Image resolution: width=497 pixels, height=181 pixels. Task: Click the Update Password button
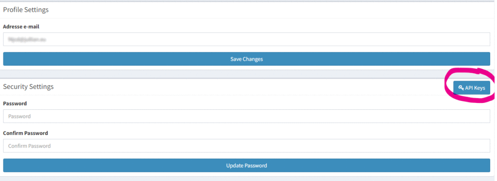point(247,165)
